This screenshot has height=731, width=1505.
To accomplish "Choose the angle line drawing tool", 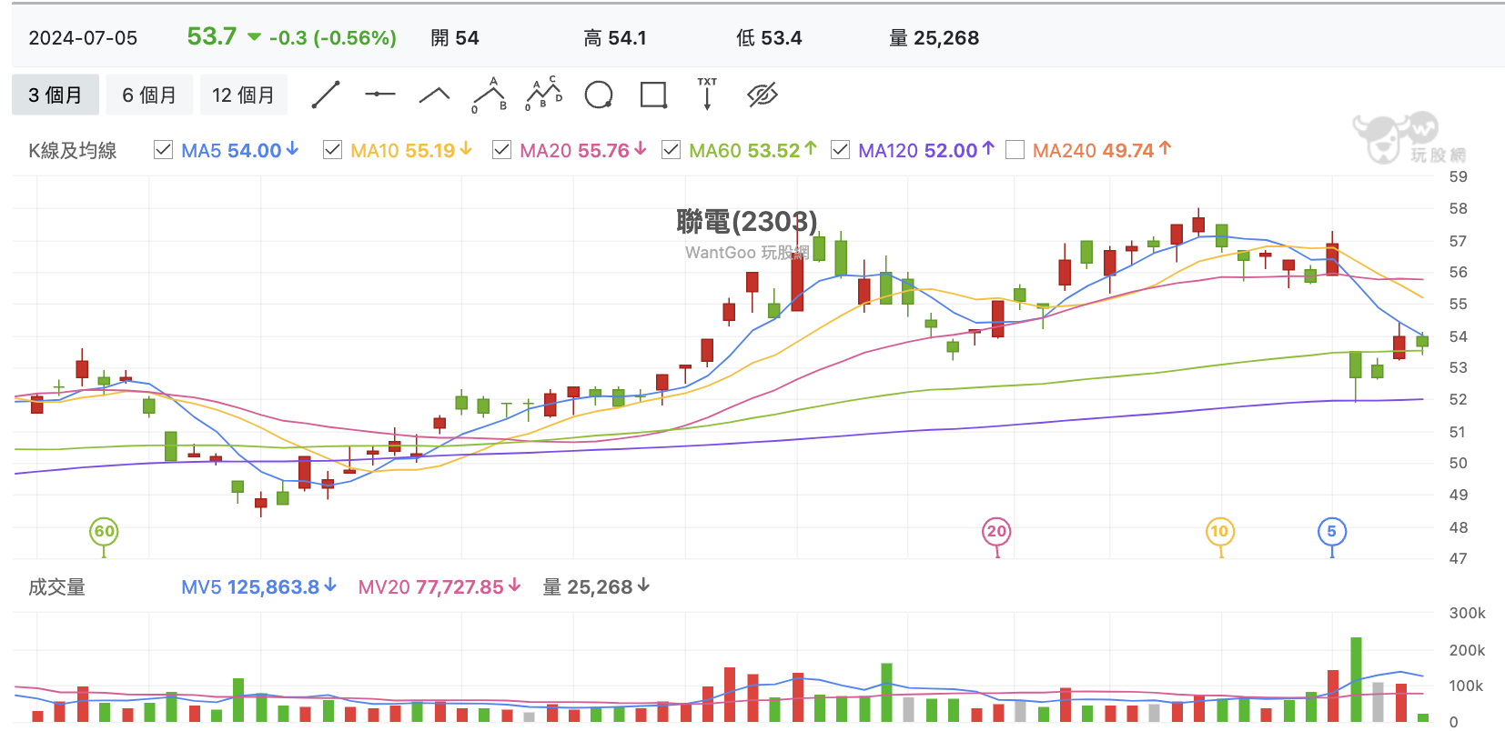I will click(x=435, y=95).
